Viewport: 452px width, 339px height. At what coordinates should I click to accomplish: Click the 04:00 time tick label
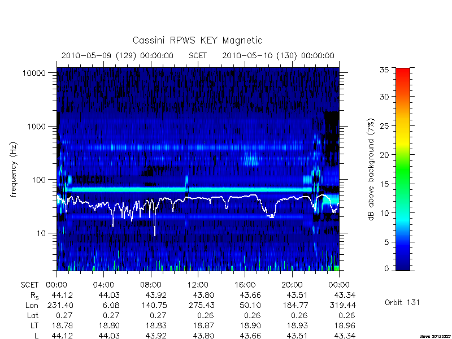103,285
